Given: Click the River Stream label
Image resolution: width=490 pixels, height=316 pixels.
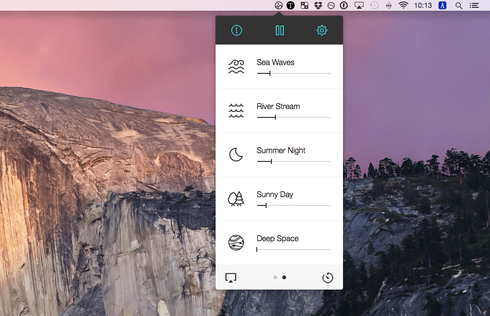Looking at the screenshot, I should [278, 106].
